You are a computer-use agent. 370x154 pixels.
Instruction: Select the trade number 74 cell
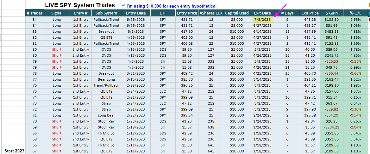(x=35, y=97)
